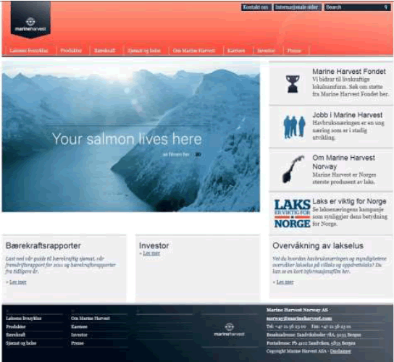Image resolution: width=394 pixels, height=362 pixels.
Task: Click the Marine Harvest logo in footer
Action: click(x=229, y=329)
